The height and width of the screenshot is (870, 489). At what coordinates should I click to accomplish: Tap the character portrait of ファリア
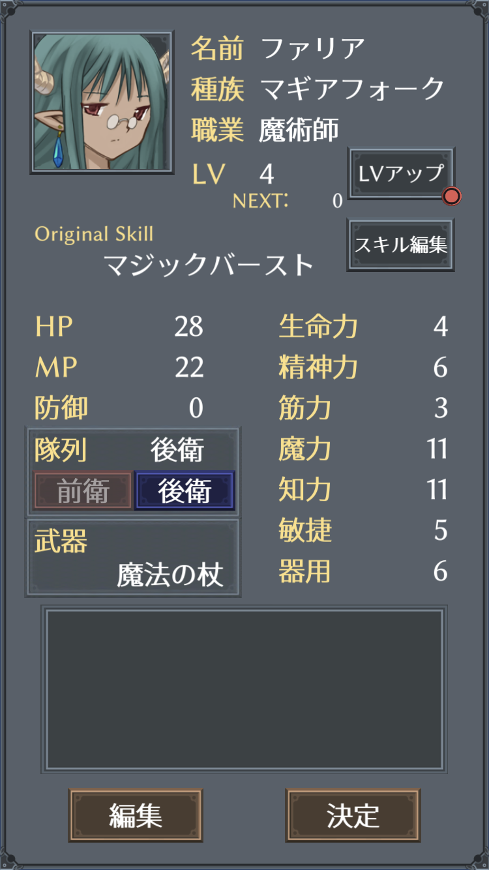(x=102, y=102)
